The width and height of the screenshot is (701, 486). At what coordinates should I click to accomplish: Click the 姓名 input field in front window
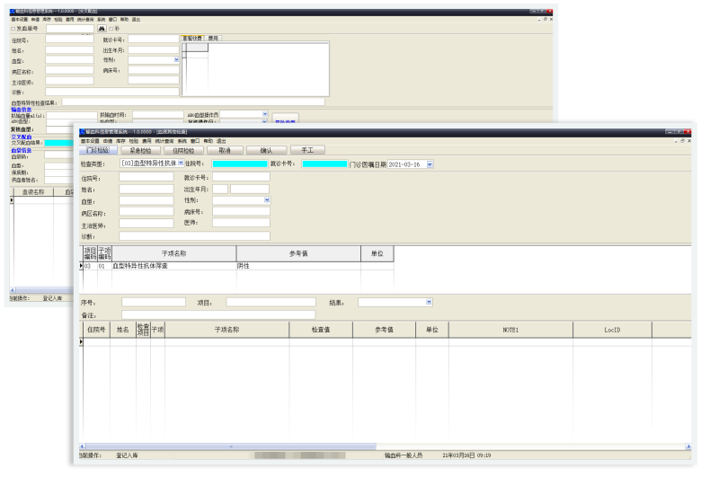tap(146, 189)
